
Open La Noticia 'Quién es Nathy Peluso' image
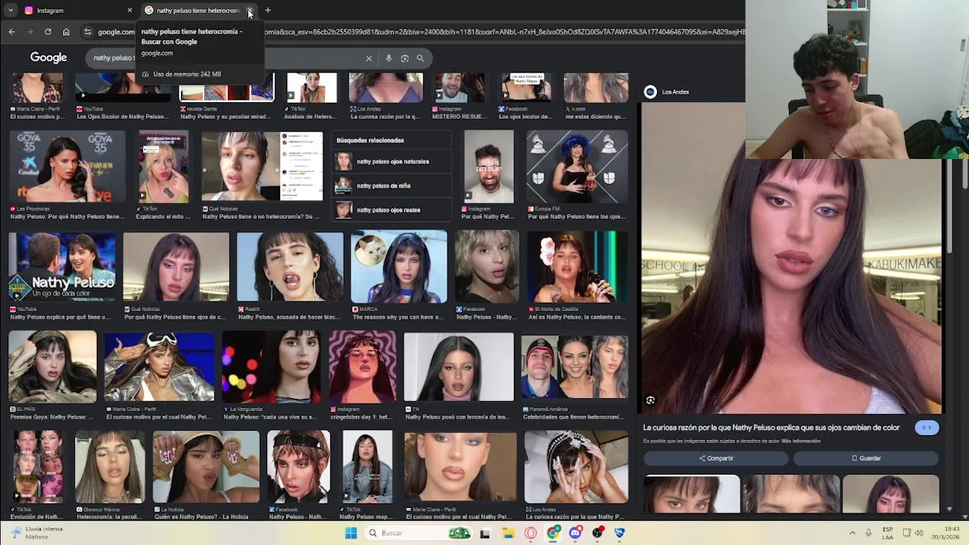(206, 466)
